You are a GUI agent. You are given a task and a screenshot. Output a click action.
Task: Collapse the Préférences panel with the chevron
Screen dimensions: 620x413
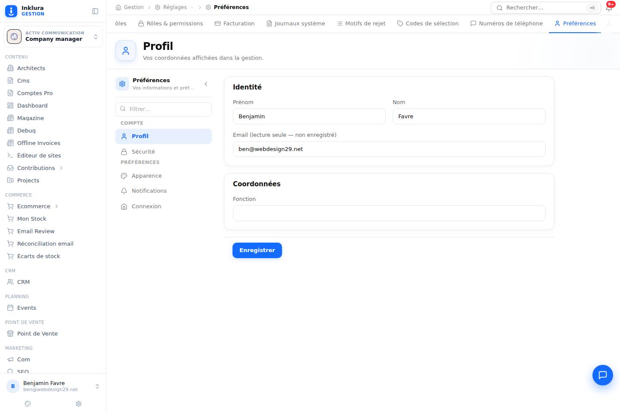[x=206, y=84]
